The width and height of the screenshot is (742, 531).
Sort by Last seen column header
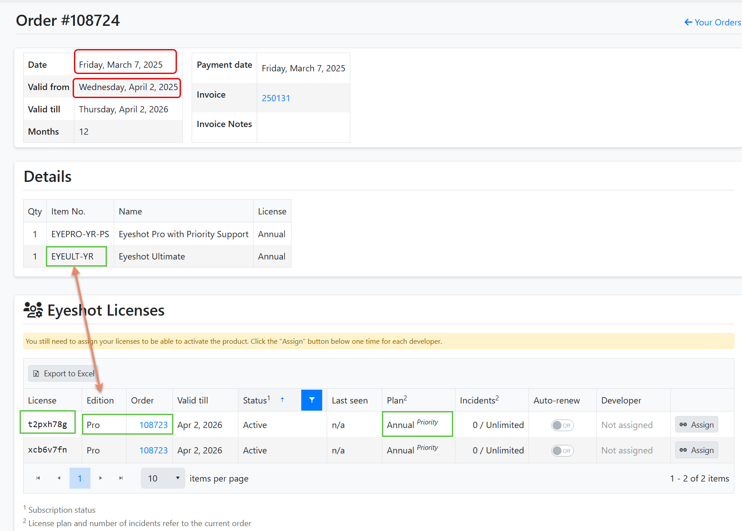click(350, 400)
